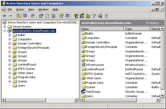The image size is (166, 109).
Task: Click the Help toolbar icon
Action: (x=61, y=16)
